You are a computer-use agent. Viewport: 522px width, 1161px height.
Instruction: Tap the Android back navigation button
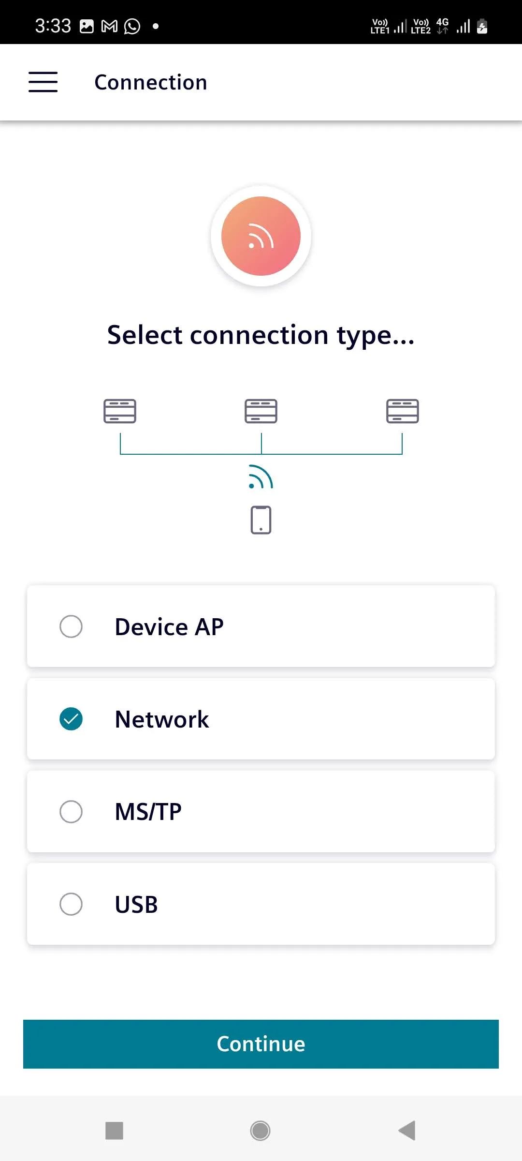[x=407, y=1131]
